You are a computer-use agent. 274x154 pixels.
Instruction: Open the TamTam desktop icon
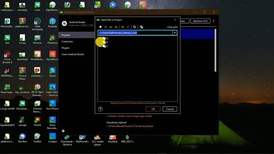(22, 138)
